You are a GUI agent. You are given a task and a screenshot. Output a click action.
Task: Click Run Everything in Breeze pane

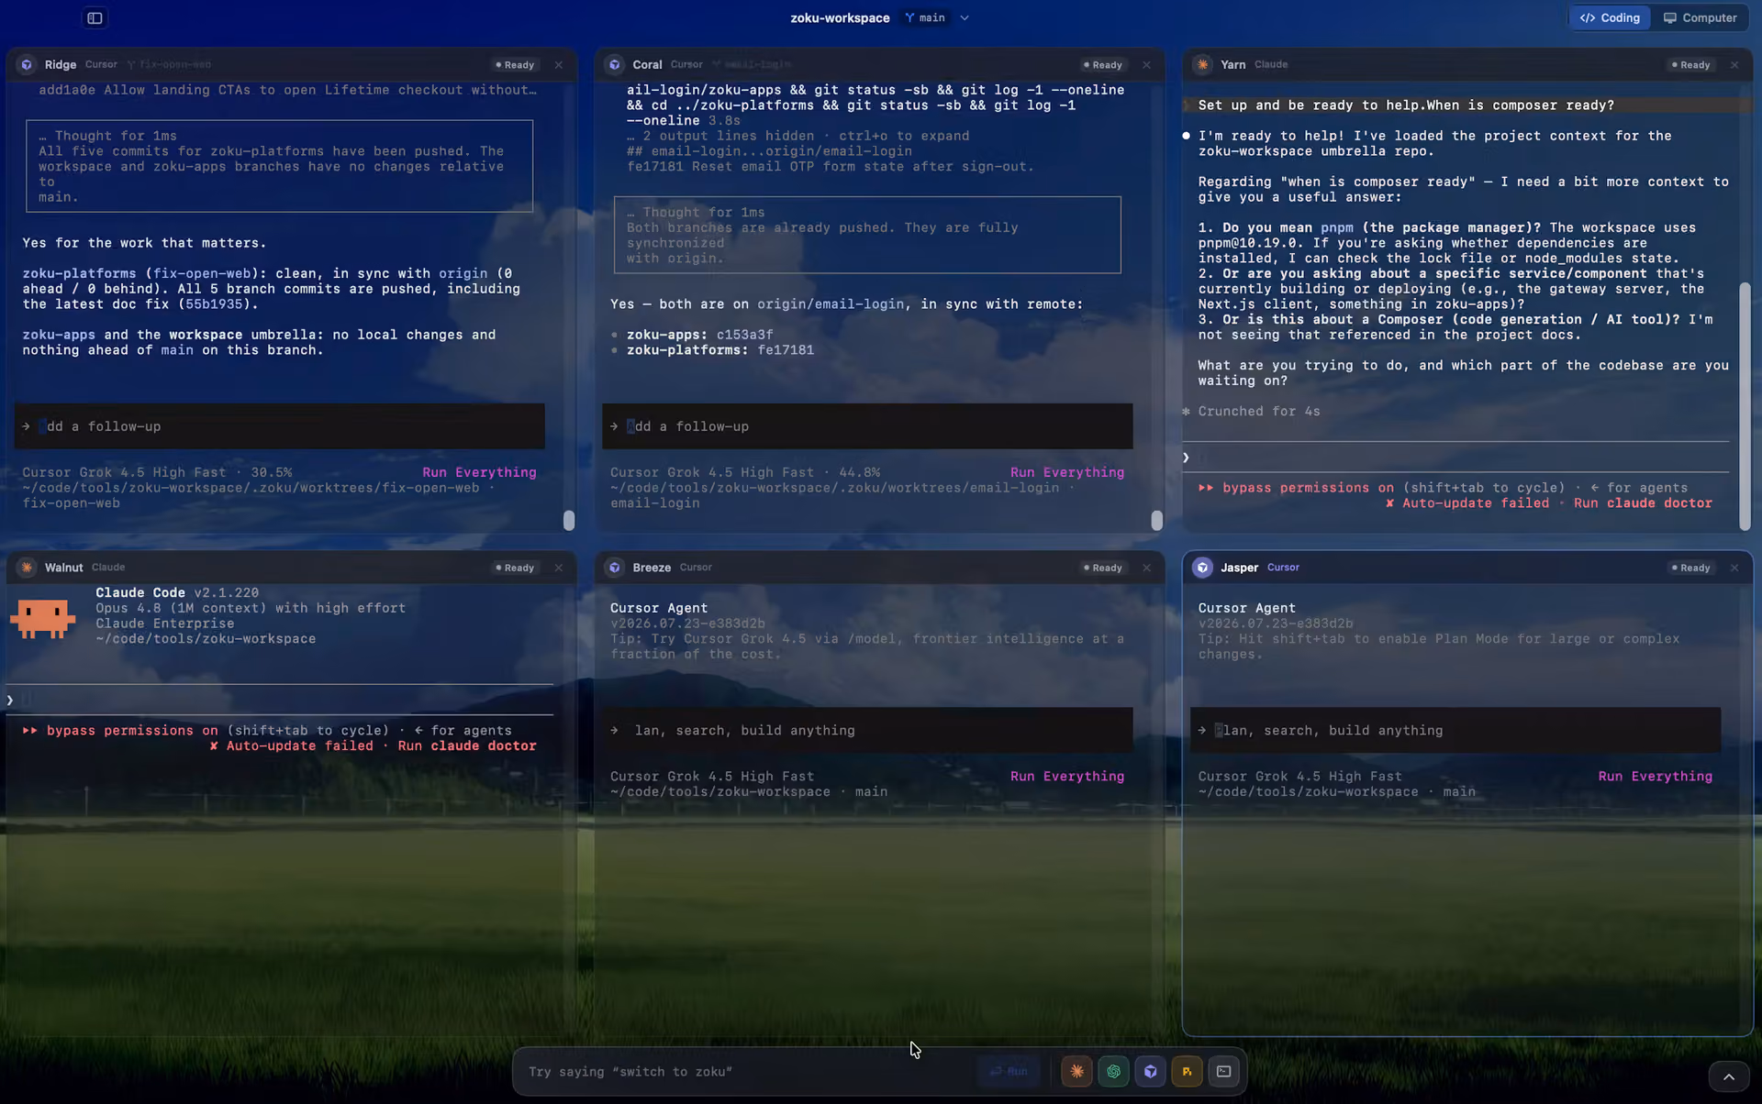[1067, 777]
